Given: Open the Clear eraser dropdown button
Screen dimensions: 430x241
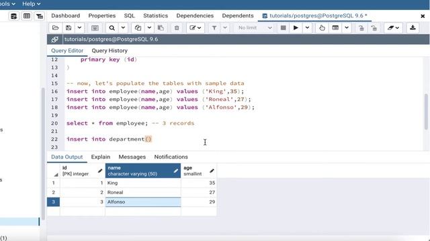Looking at the screenshot, I should coord(393,28).
